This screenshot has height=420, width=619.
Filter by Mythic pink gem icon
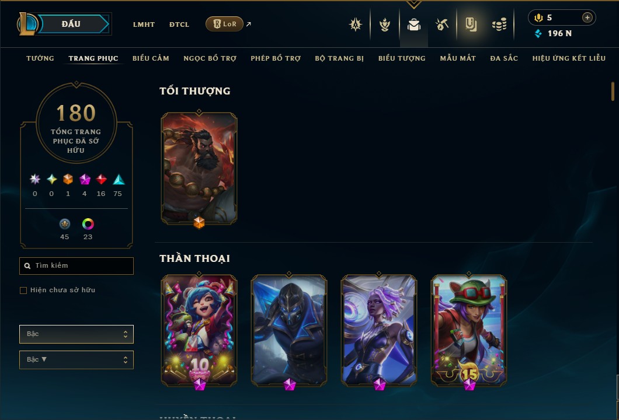[x=85, y=180]
